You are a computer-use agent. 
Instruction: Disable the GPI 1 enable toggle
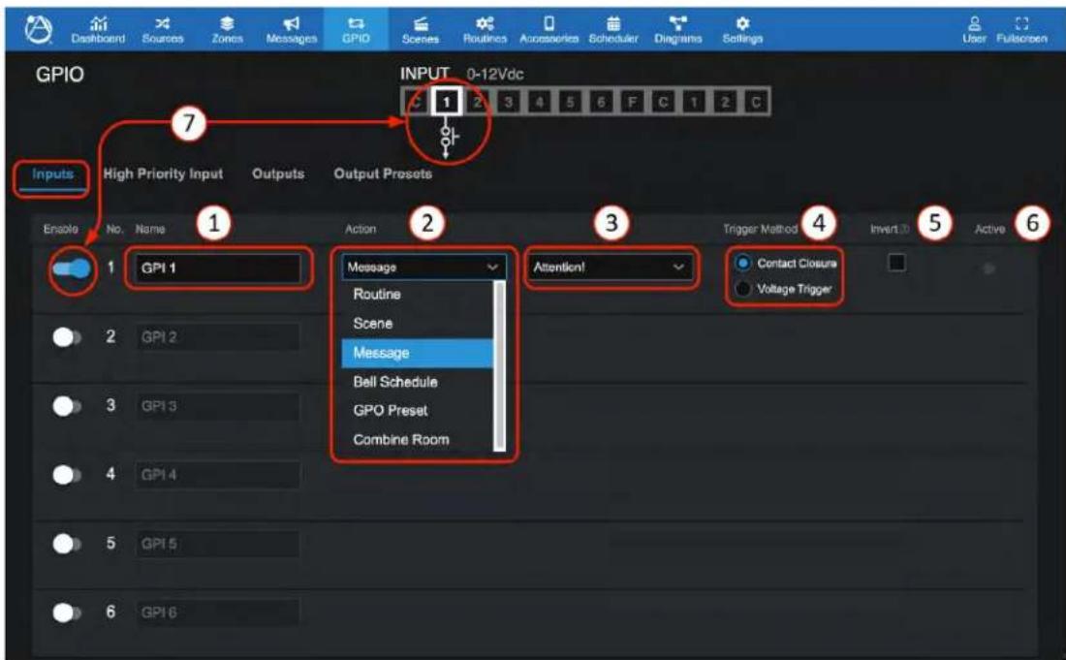tap(72, 268)
